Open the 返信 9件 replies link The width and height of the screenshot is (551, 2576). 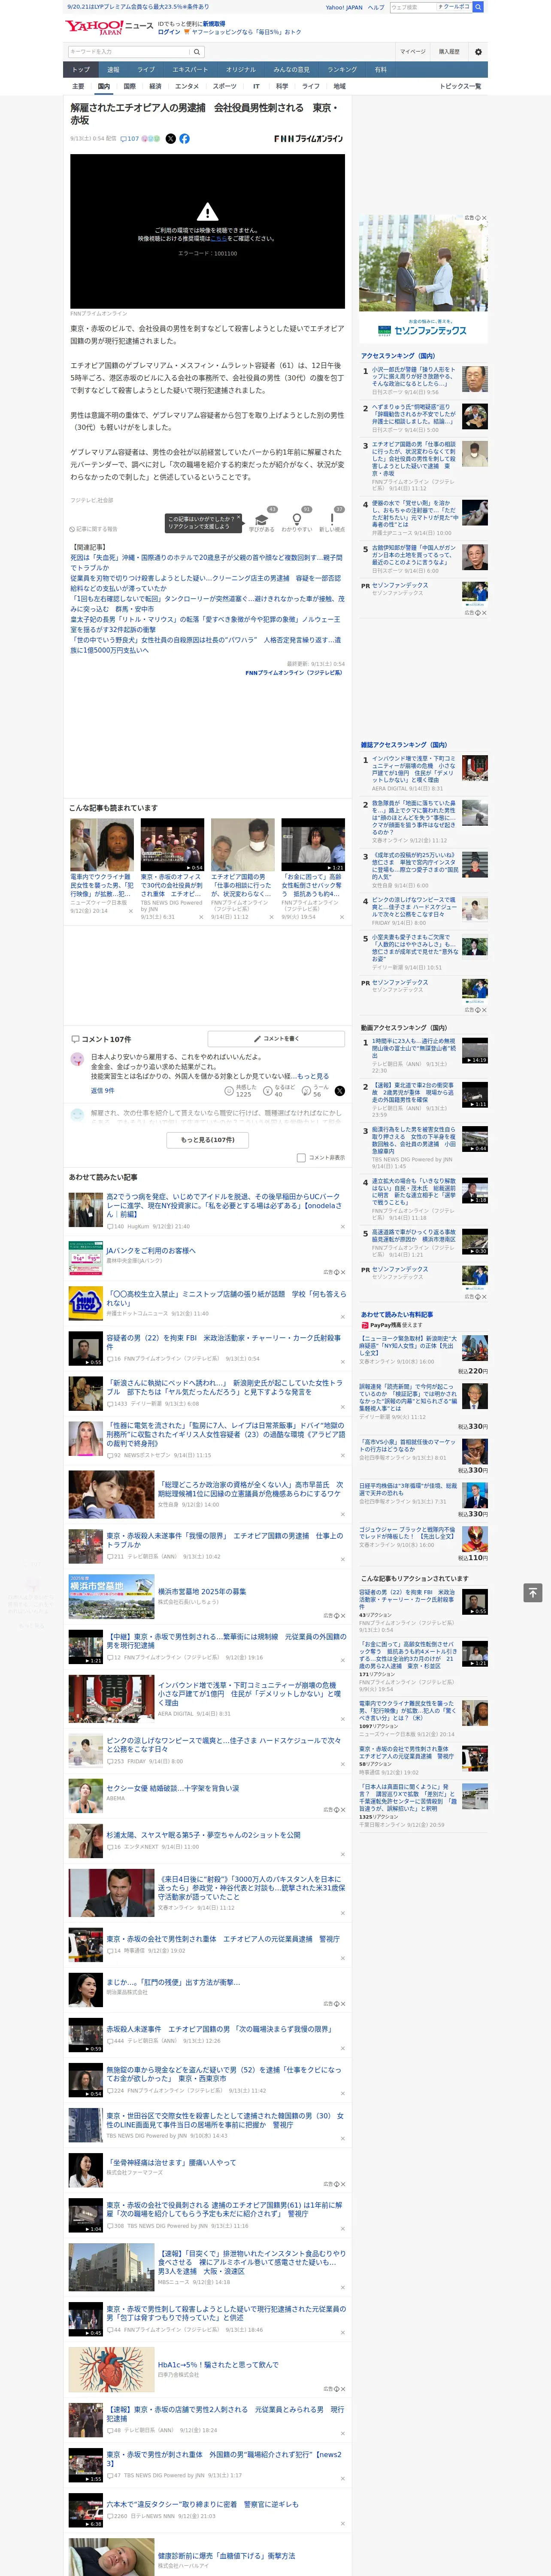pos(103,1090)
